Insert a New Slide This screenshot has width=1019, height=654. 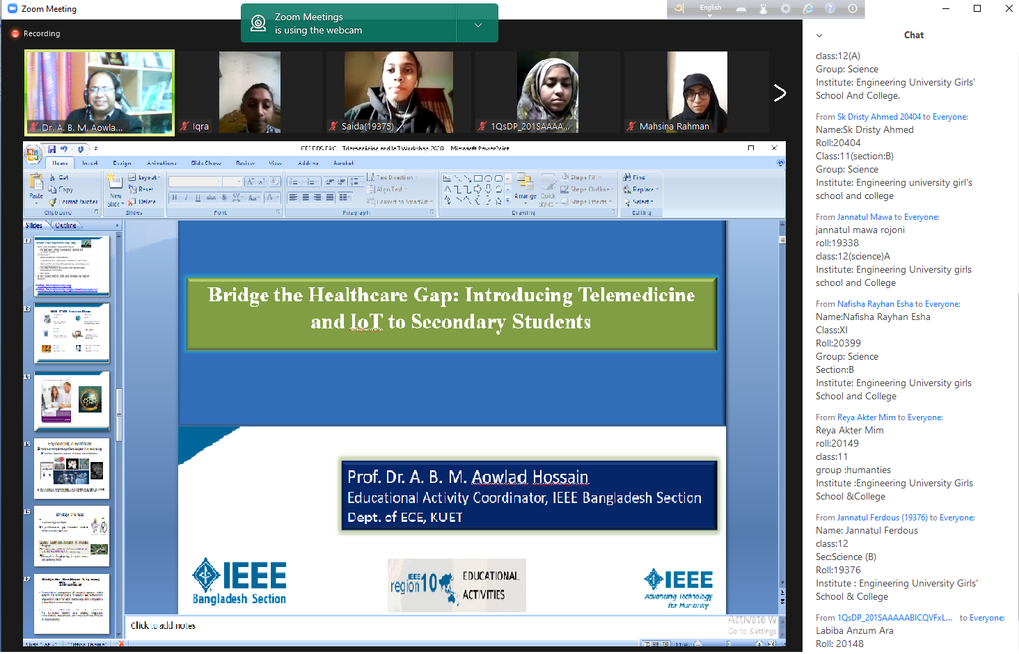tap(116, 190)
